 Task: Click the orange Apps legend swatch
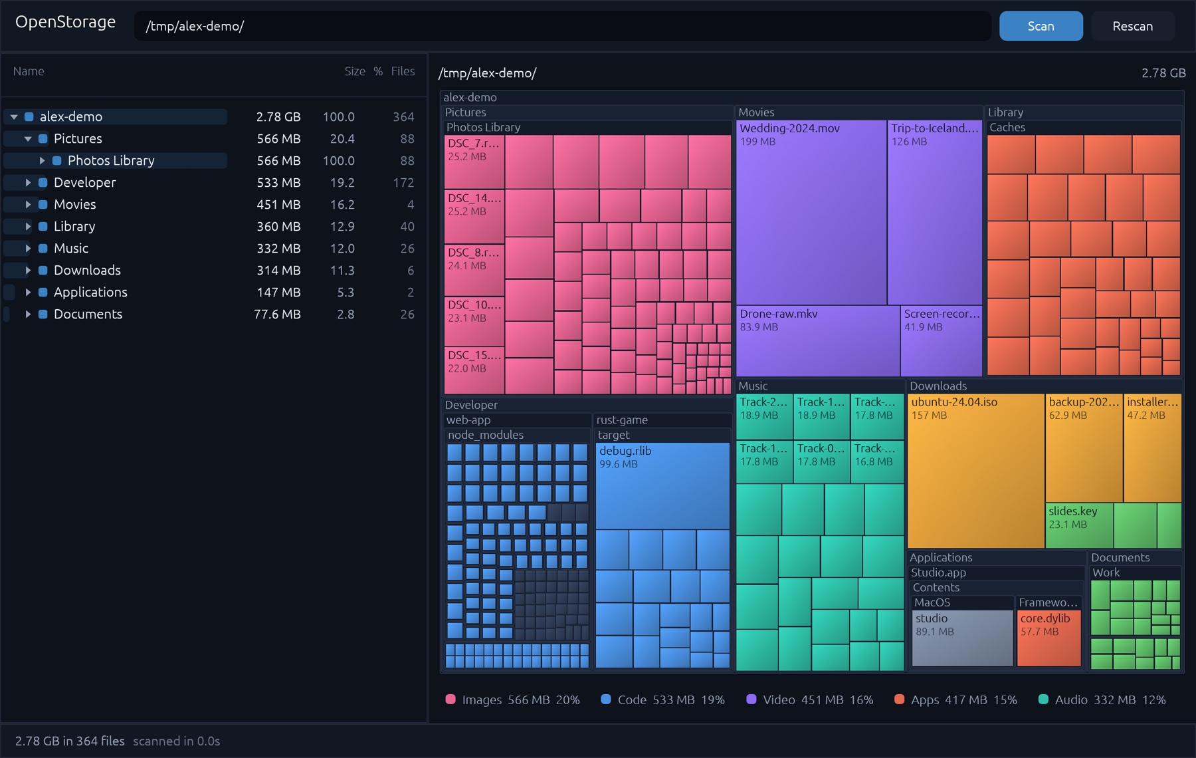point(899,699)
